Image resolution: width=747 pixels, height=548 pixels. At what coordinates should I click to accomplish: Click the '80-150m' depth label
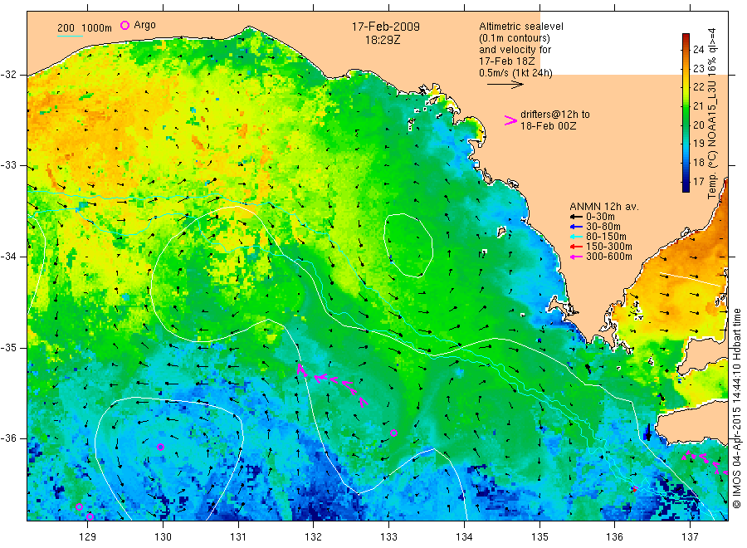click(x=606, y=237)
